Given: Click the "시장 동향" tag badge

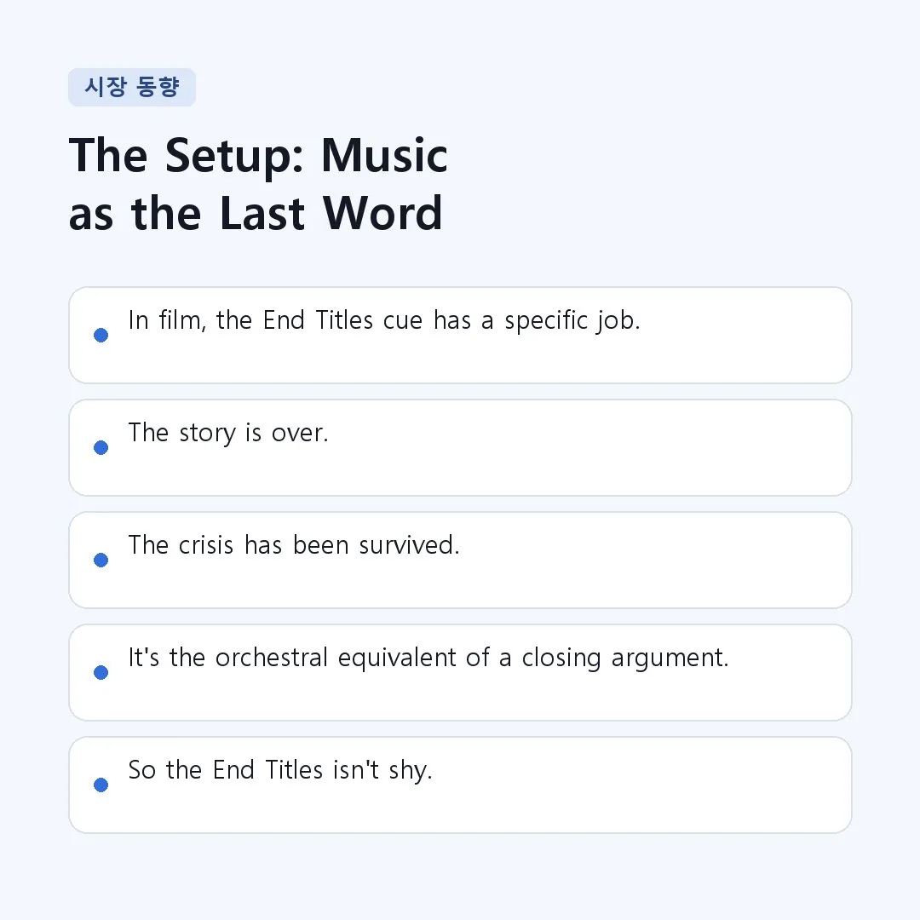Looking at the screenshot, I should (x=132, y=88).
